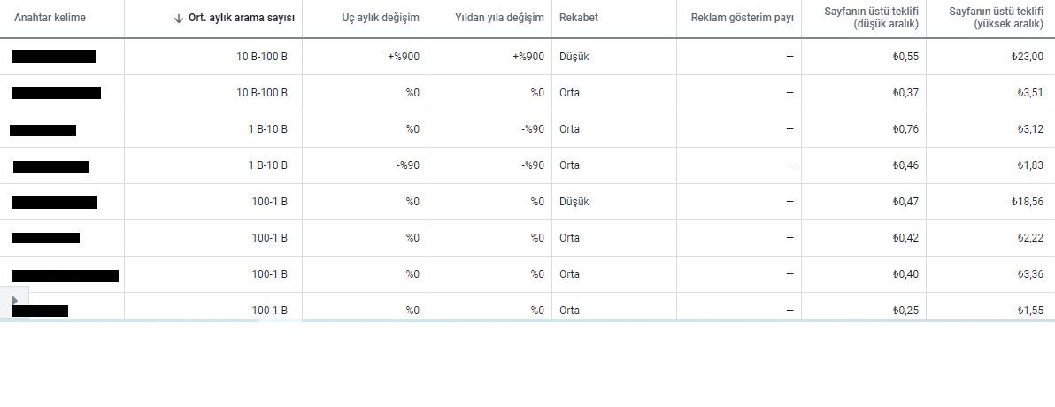Select the ₺3,36 high range bid

(x=1030, y=274)
